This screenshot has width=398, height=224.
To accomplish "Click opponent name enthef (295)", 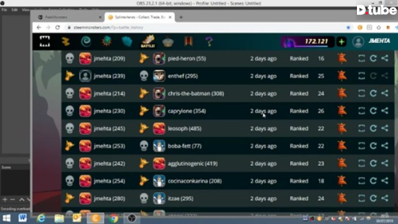I will (183, 76).
